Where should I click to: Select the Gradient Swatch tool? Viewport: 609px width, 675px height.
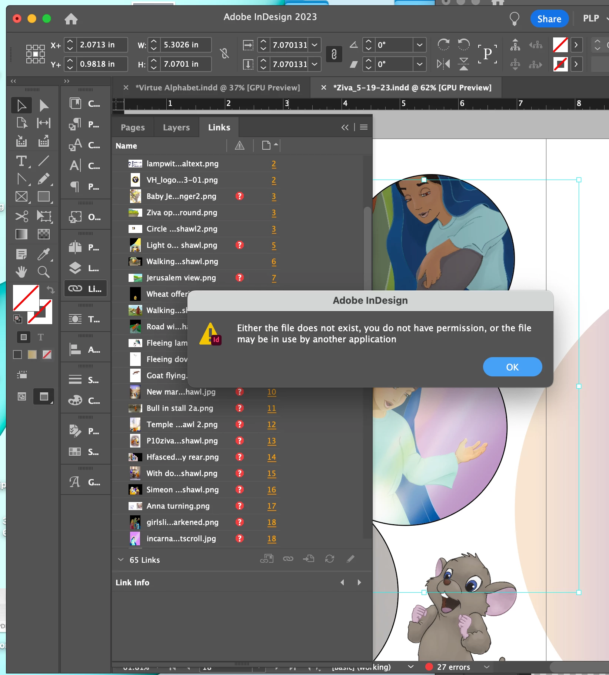21,234
